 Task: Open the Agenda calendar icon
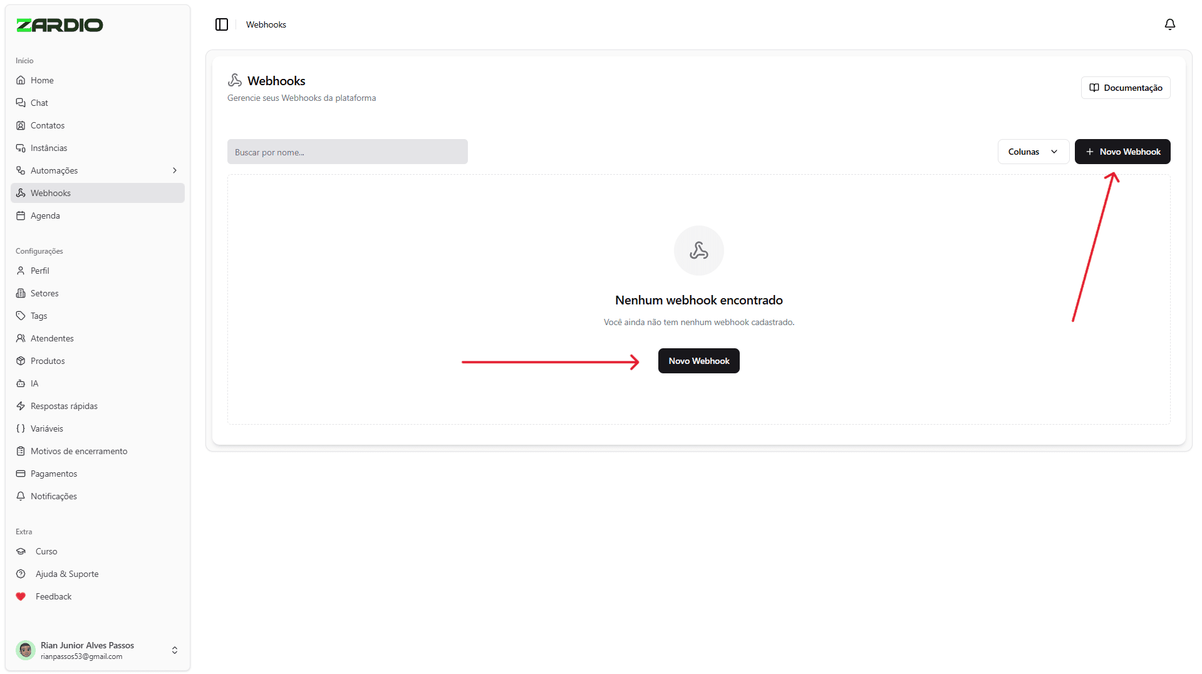pos(21,215)
